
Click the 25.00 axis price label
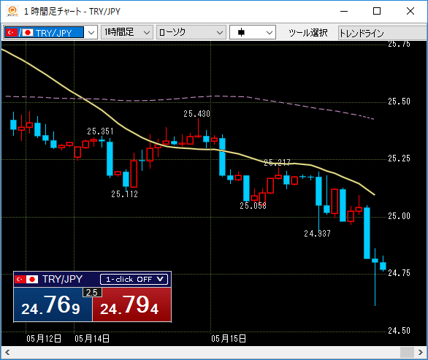point(399,216)
